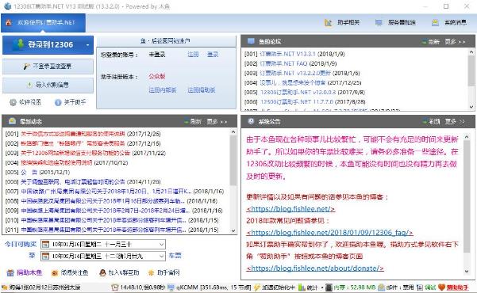
Task: Open news item [007] 中国铁路广州局集团
Action: (106, 192)
